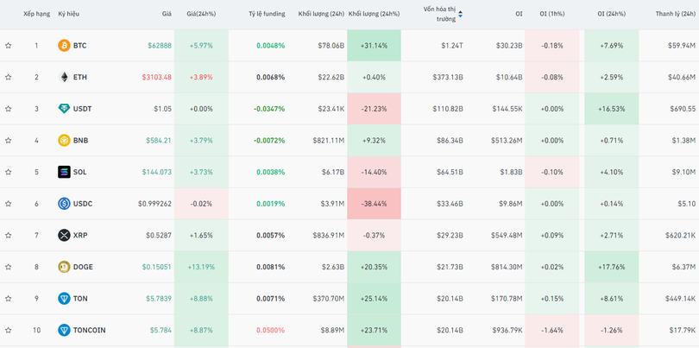Star the TONCOIN row as favorite

[9, 330]
